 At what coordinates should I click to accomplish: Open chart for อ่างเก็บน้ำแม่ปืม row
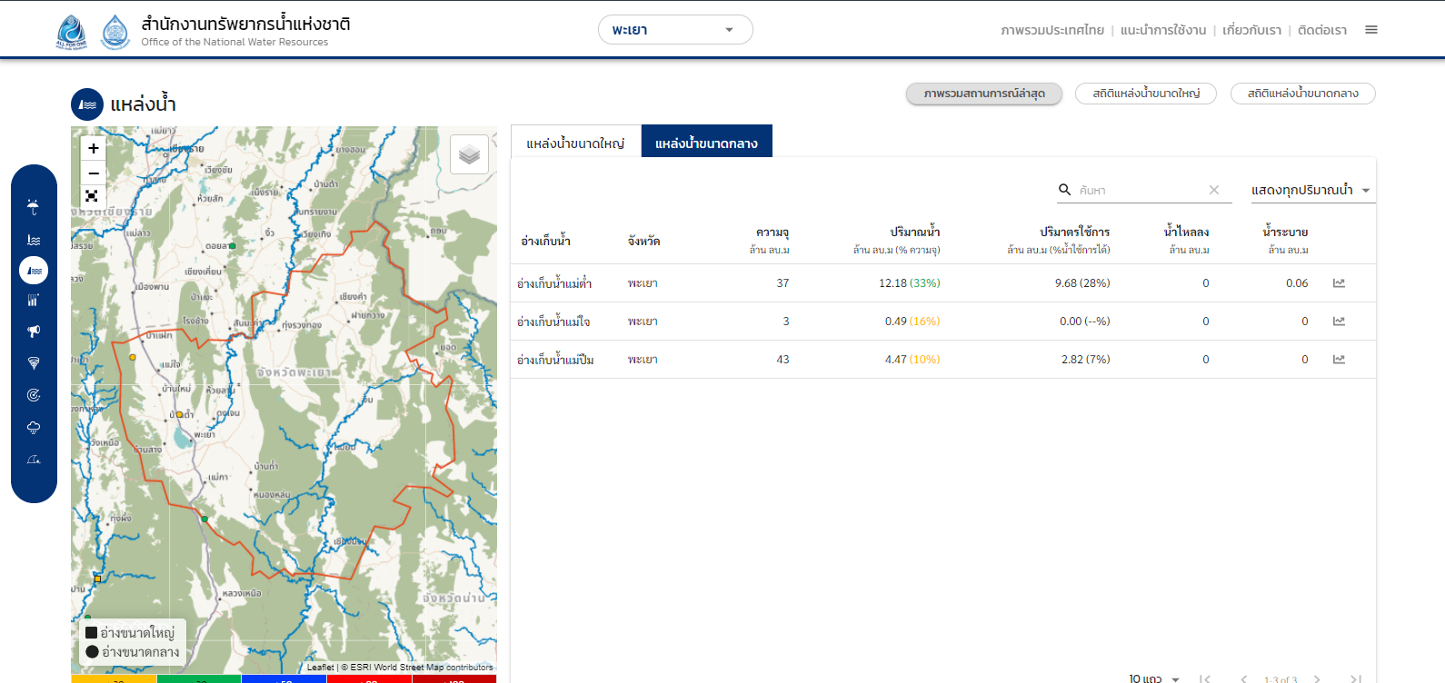[x=1339, y=360]
